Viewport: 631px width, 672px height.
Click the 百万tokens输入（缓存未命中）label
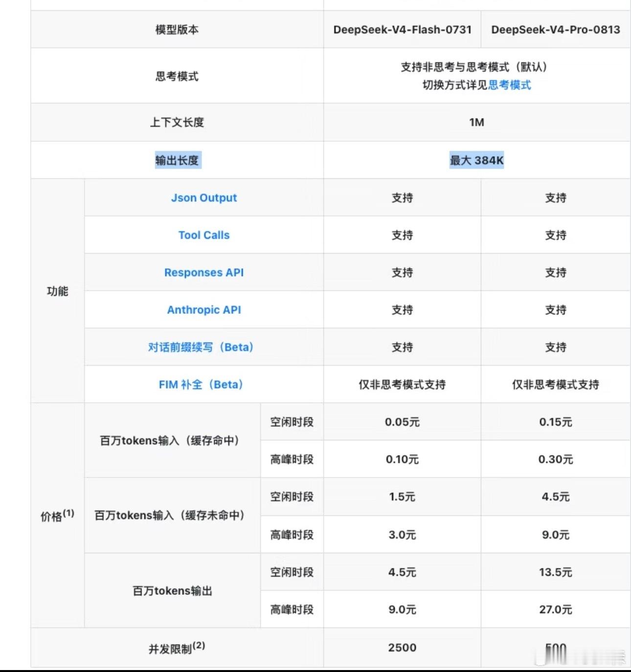[x=170, y=516]
